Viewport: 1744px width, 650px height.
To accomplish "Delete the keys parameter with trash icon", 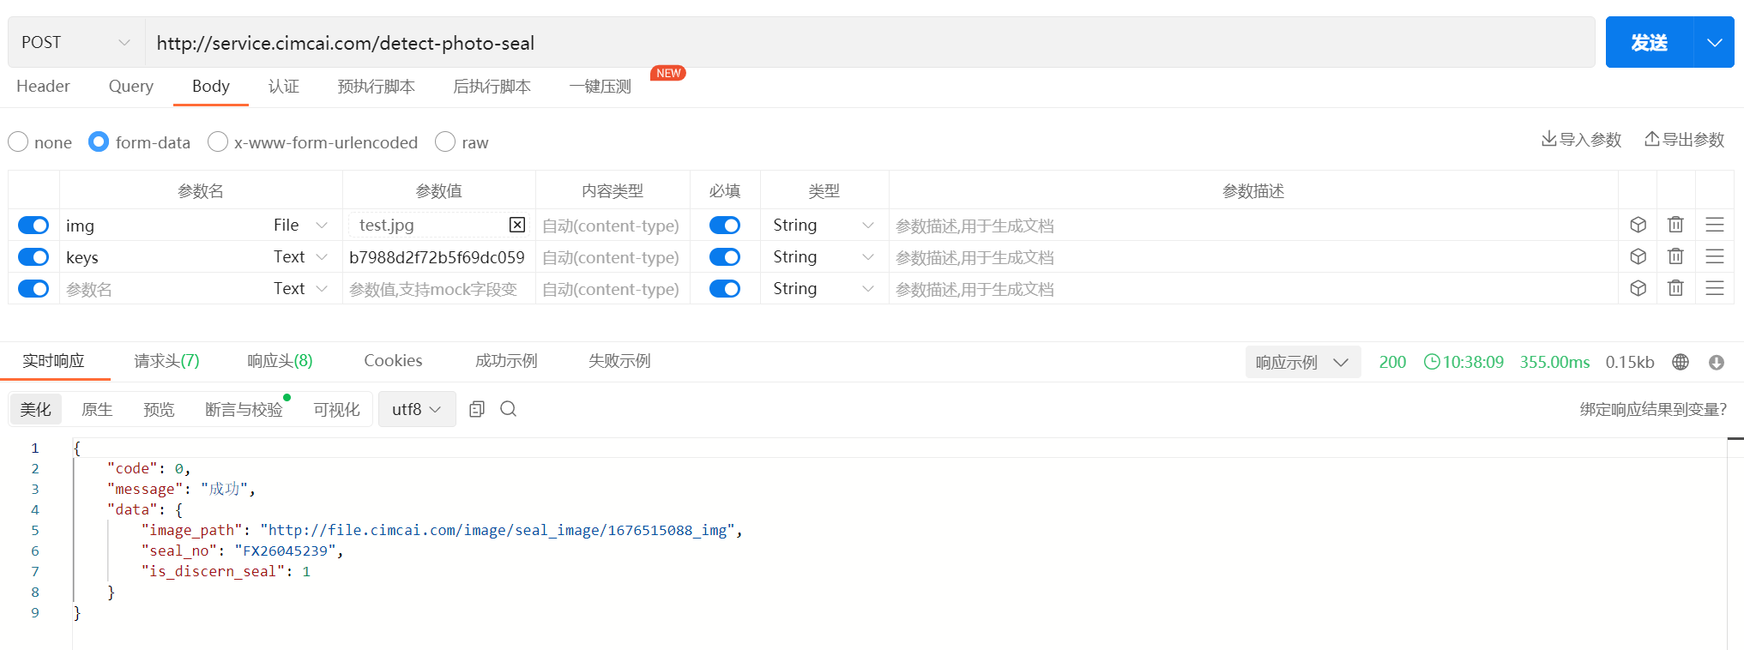I will (x=1675, y=256).
